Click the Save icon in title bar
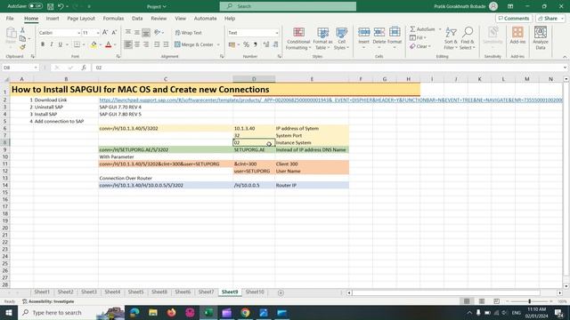The width and height of the screenshot is (570, 320). [x=51, y=6]
